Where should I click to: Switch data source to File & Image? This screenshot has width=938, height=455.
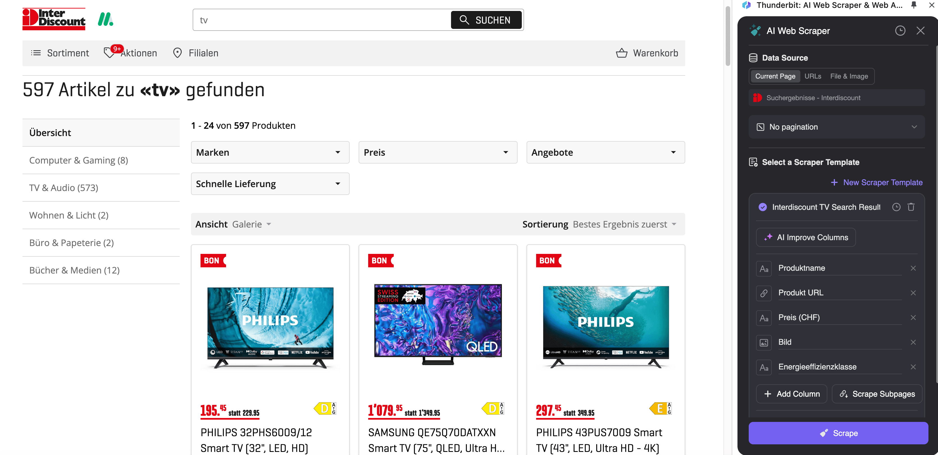pos(849,76)
